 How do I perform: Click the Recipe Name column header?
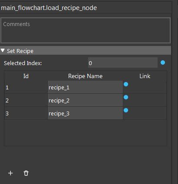[x=85, y=76]
